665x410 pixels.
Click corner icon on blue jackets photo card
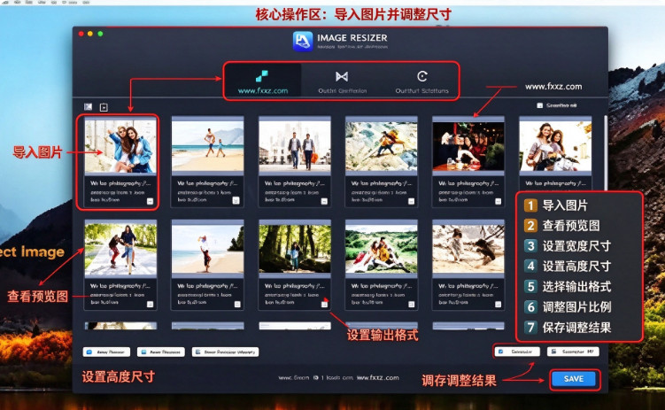pyautogui.click(x=150, y=201)
